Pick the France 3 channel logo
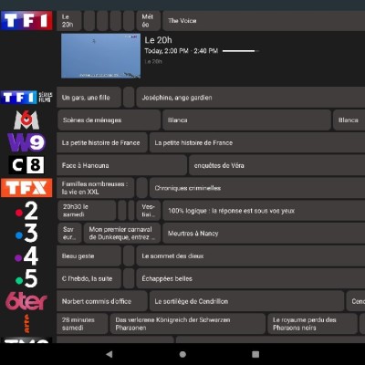Viewport: 365px width, 365px height. [26, 234]
